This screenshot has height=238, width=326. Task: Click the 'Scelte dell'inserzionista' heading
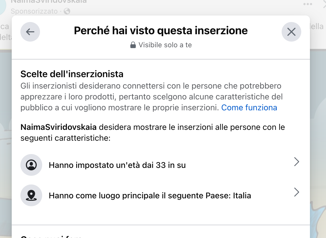pos(72,74)
